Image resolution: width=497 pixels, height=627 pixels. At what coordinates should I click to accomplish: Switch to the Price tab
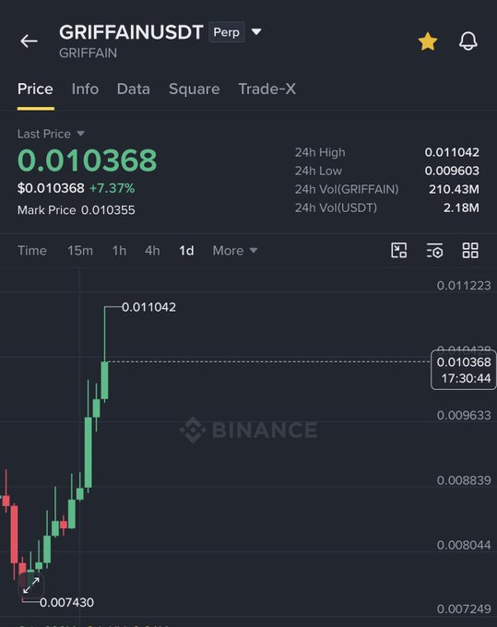[35, 89]
